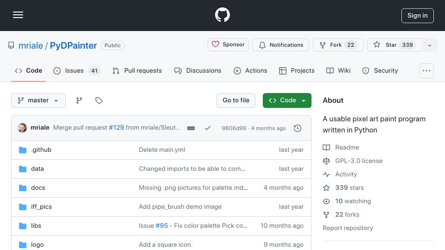Open the .github folder

41,150
